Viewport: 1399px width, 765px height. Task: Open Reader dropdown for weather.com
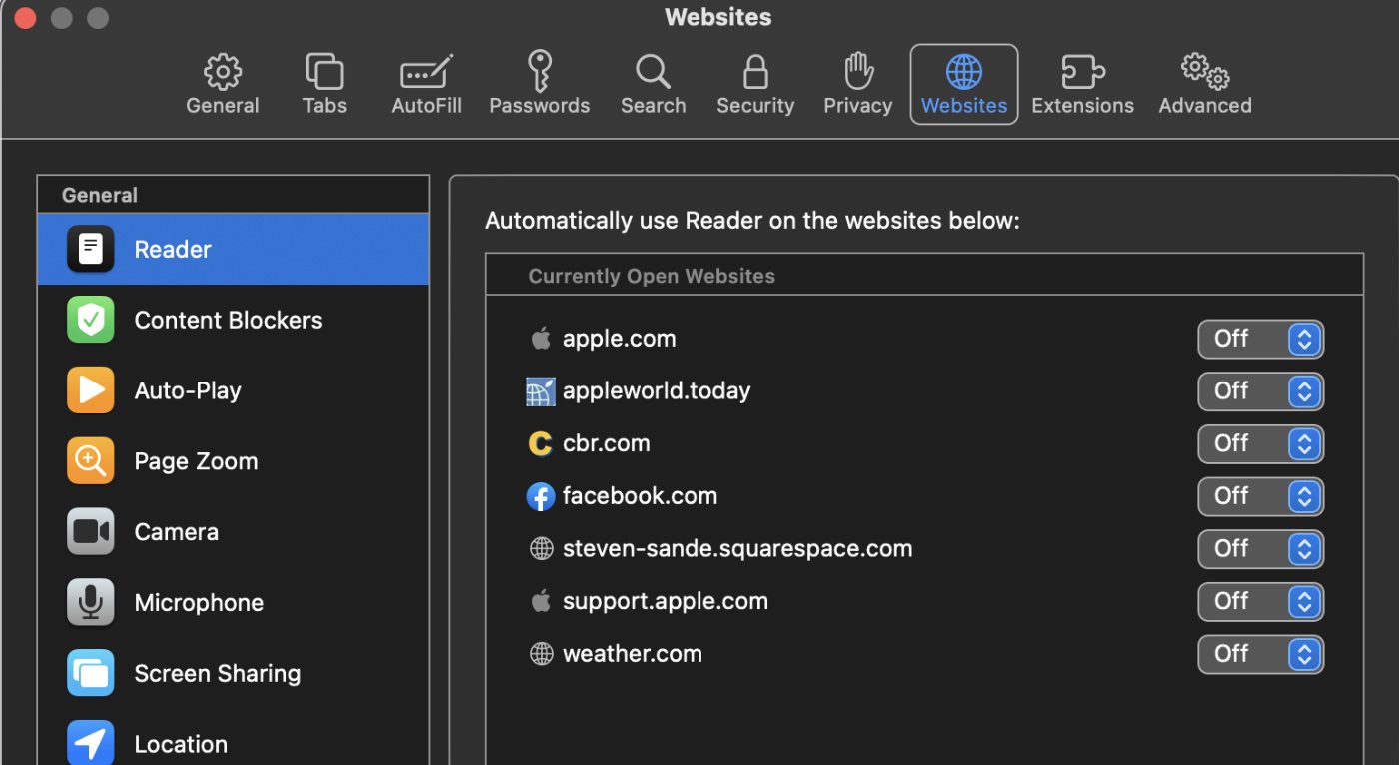pyautogui.click(x=1261, y=654)
